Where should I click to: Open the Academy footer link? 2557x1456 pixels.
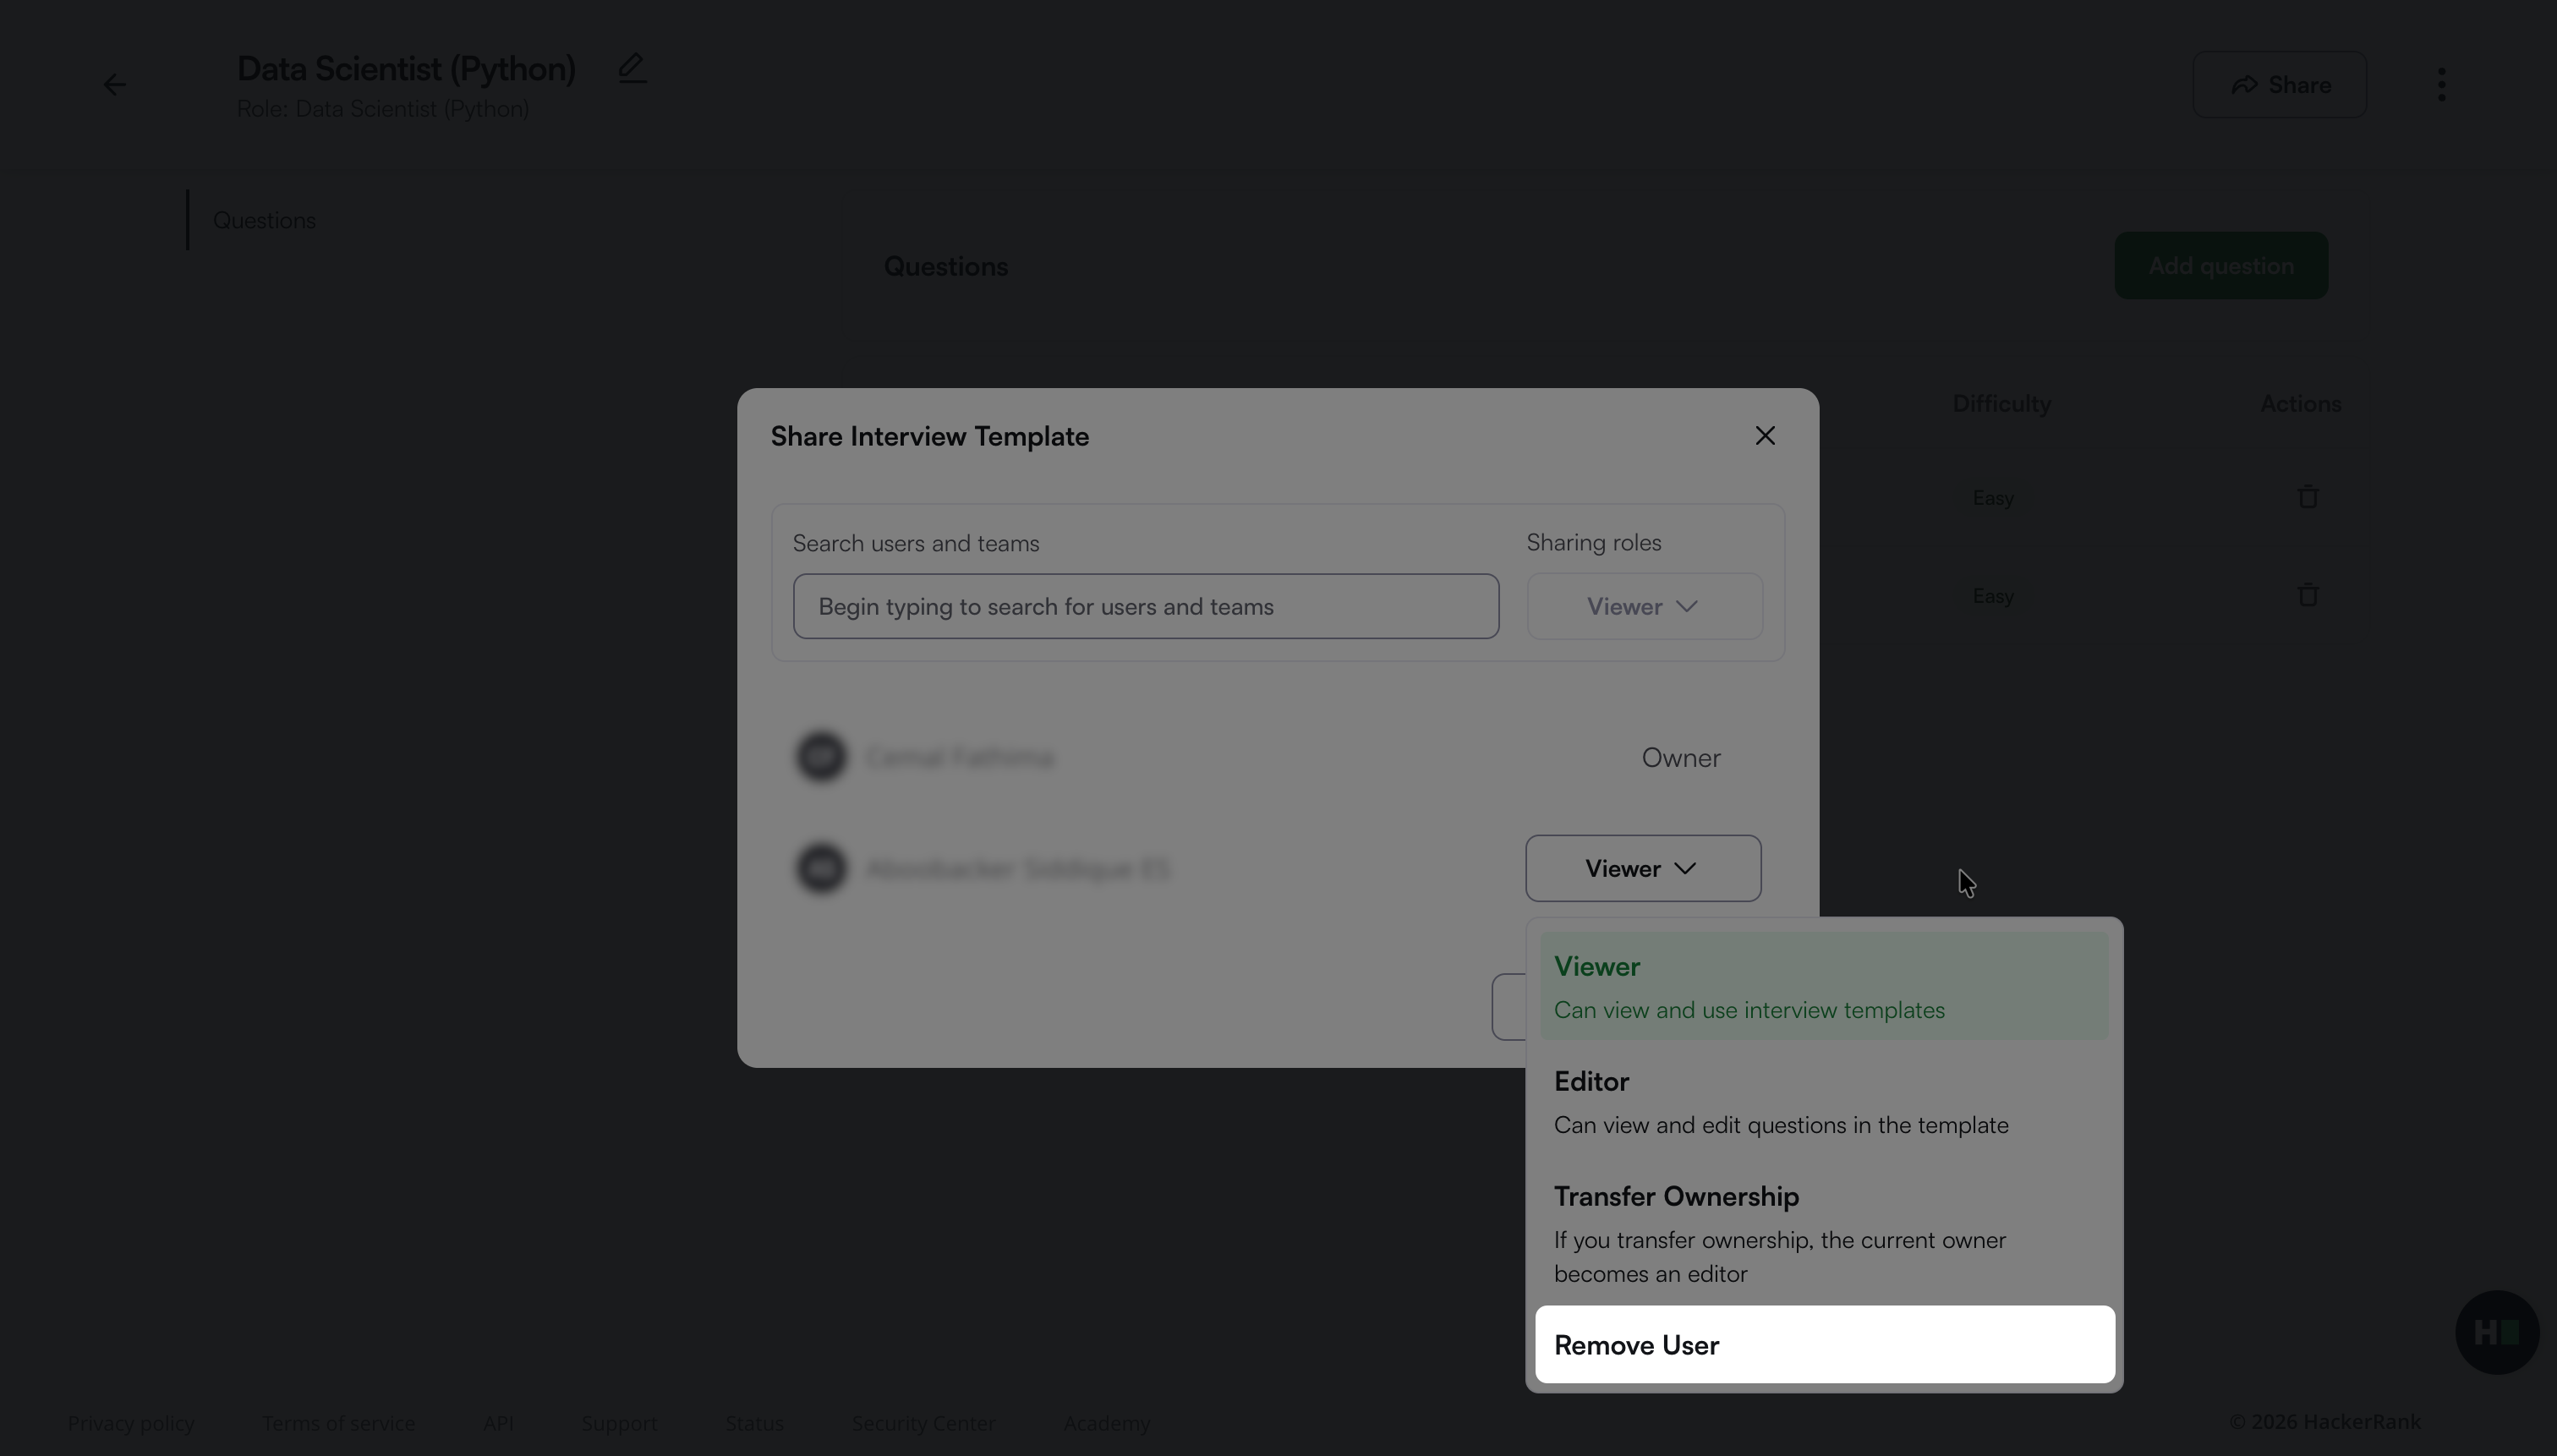click(1106, 1422)
